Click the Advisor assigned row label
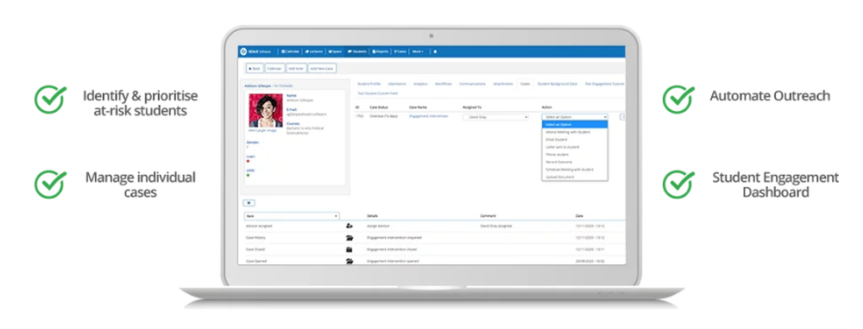This screenshot has height=329, width=863. point(259,226)
